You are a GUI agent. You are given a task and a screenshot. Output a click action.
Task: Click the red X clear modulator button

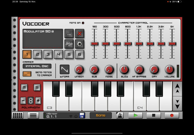coord(80,33)
